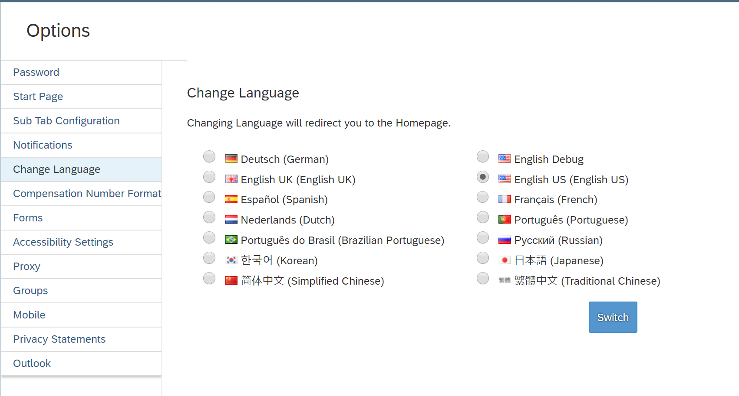Click the Spanish flag icon
This screenshot has height=396, width=739.
tap(231, 199)
